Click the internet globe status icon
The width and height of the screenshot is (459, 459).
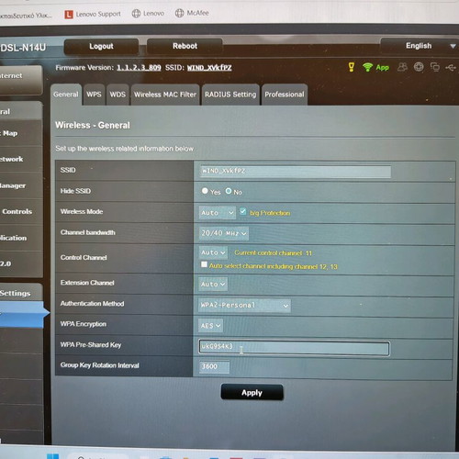click(419, 66)
